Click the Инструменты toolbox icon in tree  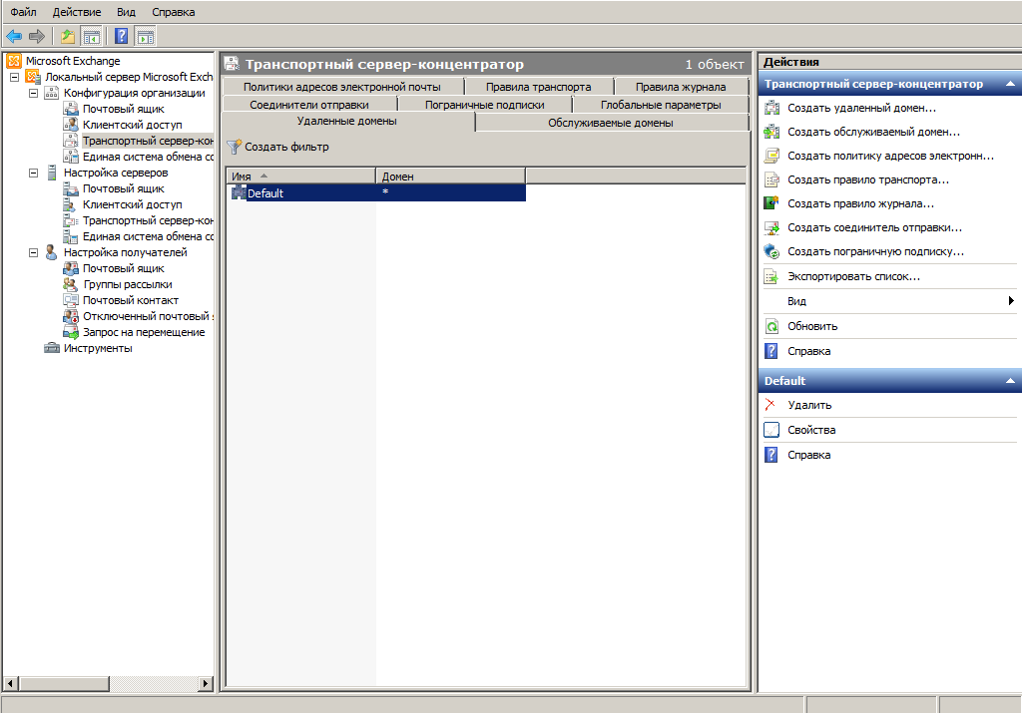coord(52,348)
